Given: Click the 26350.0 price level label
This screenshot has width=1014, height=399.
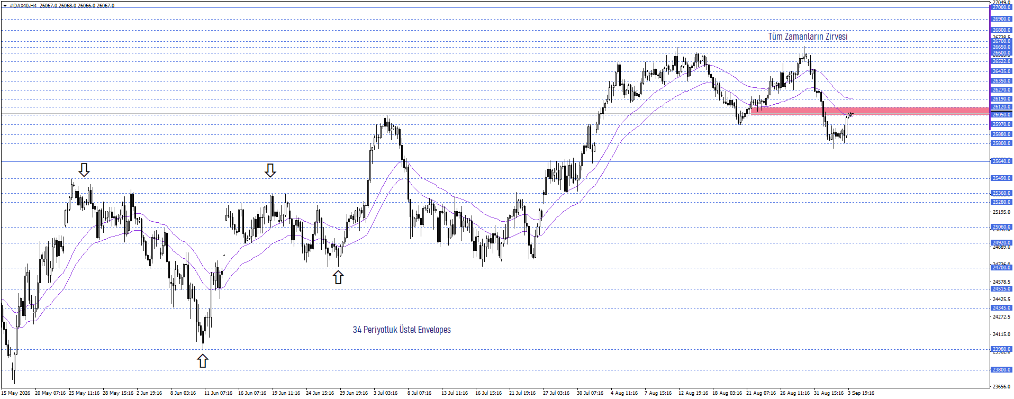Looking at the screenshot, I should (x=1001, y=81).
